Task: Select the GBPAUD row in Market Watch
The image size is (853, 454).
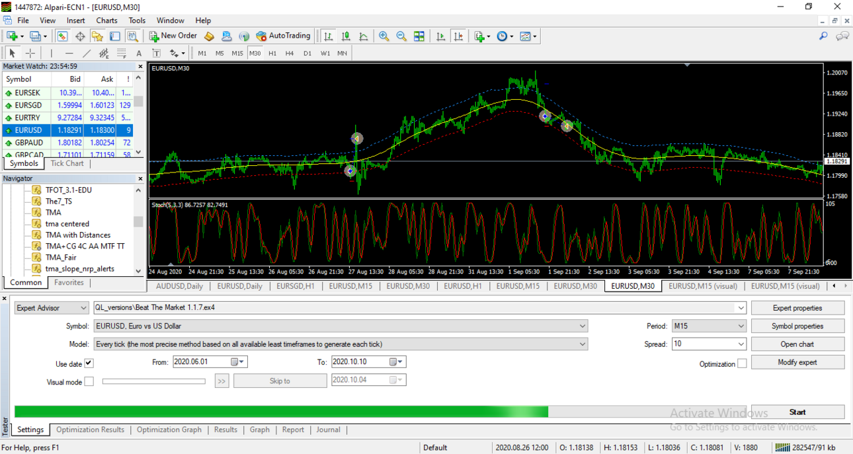Action: point(67,143)
